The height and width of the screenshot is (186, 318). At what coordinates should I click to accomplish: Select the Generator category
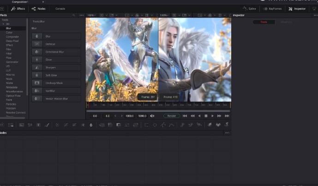click(12, 62)
